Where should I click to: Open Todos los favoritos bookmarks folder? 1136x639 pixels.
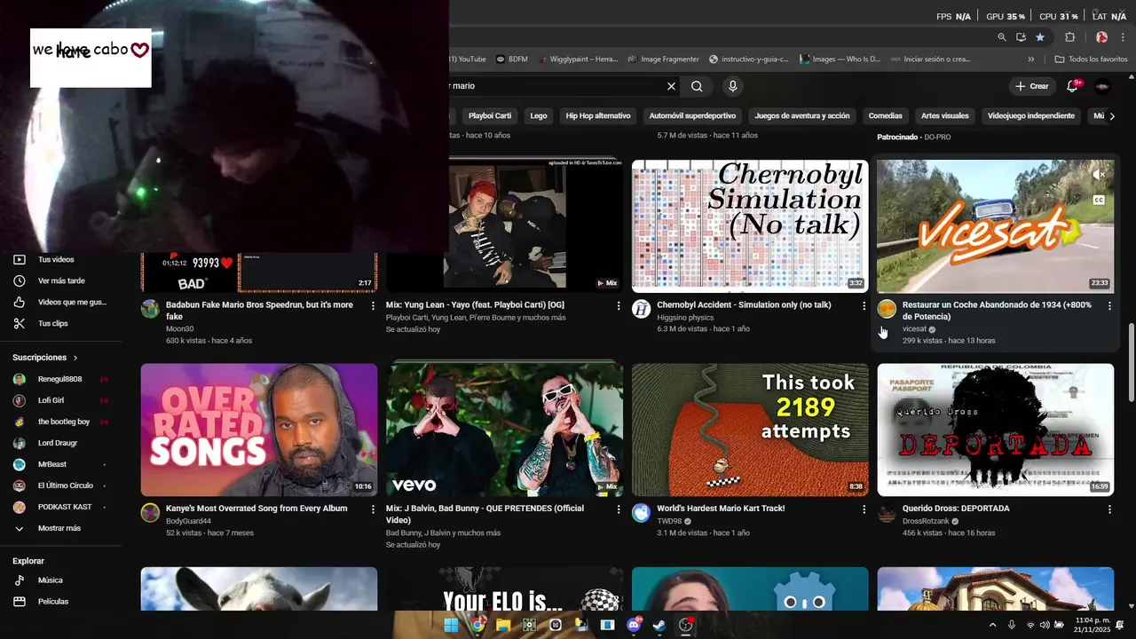(x=1091, y=59)
